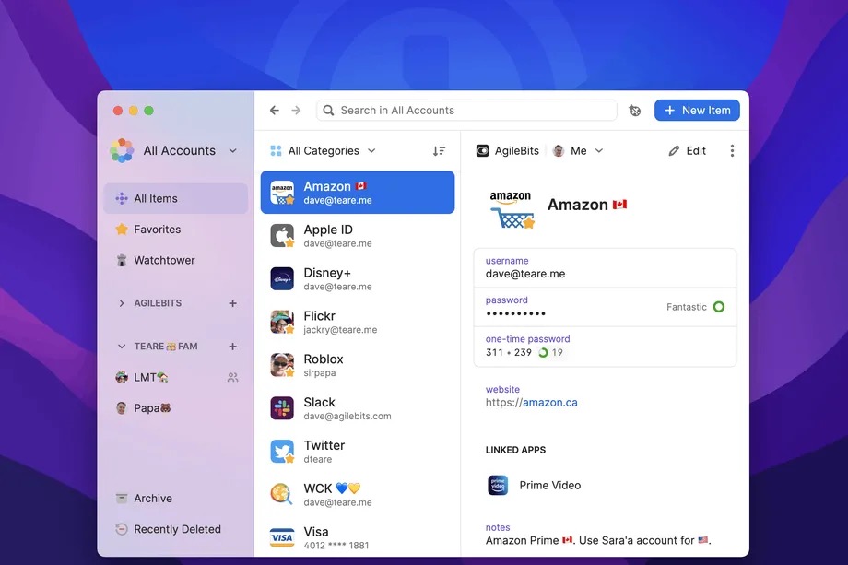Click the plus icon next to AGILEBITS
Viewport: 848px width, 565px height.
232,303
